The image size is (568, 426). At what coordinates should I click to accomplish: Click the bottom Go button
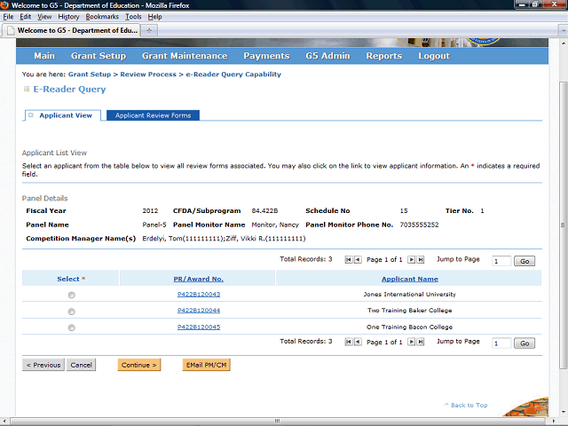[x=525, y=343]
